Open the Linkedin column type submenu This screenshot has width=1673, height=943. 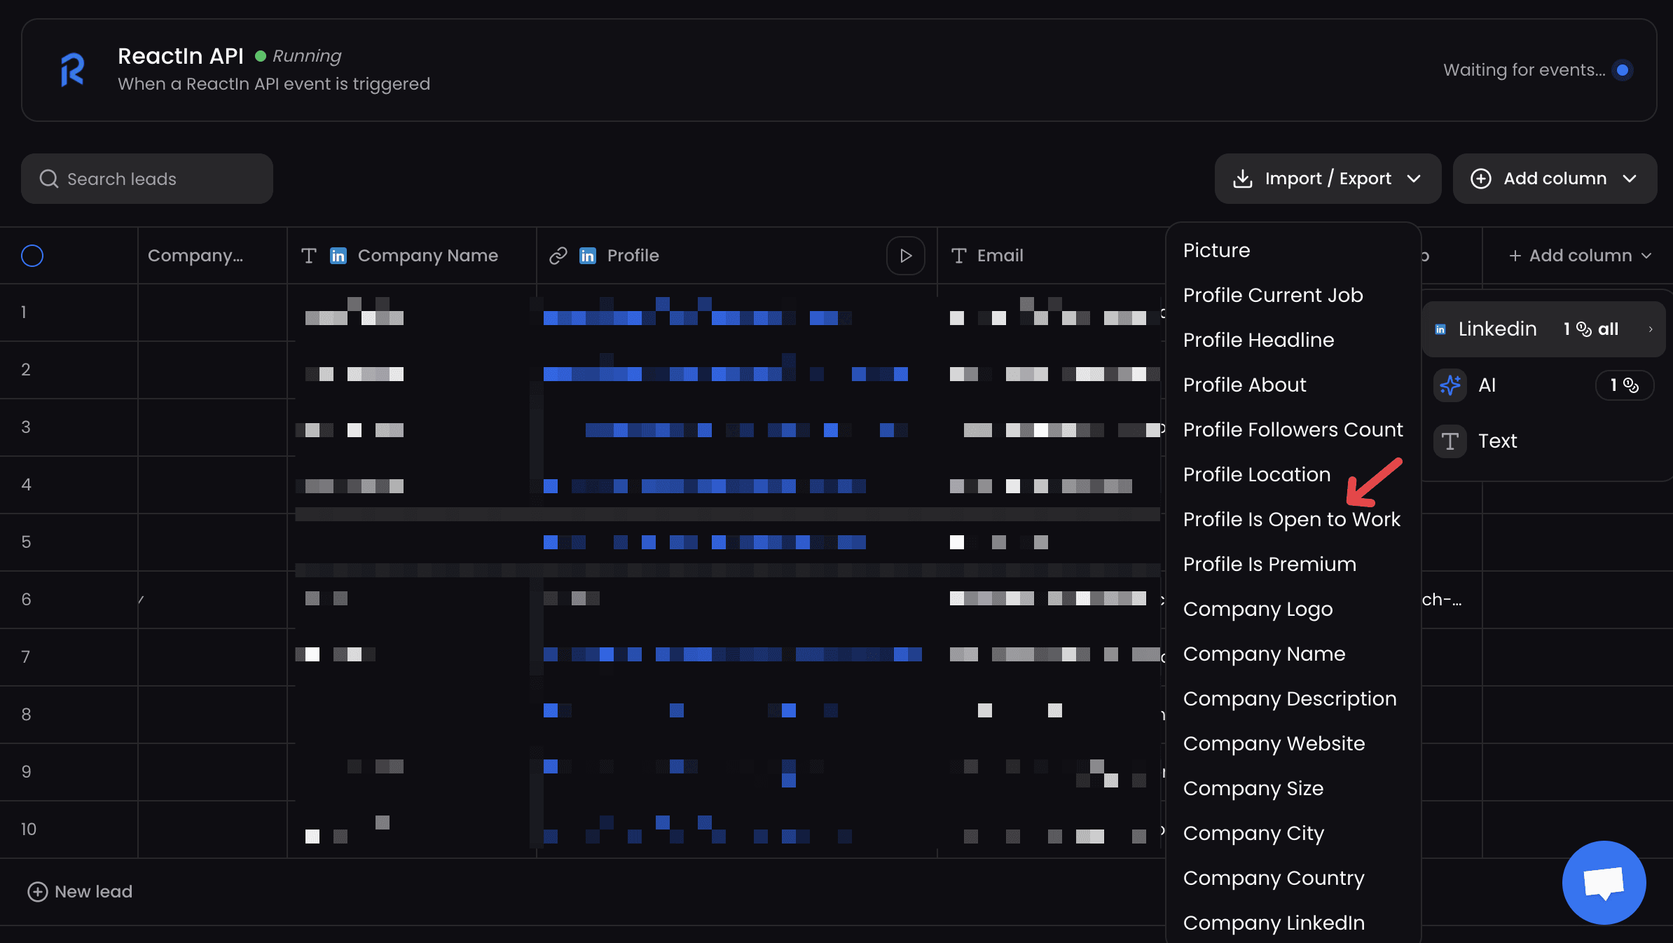(1543, 329)
